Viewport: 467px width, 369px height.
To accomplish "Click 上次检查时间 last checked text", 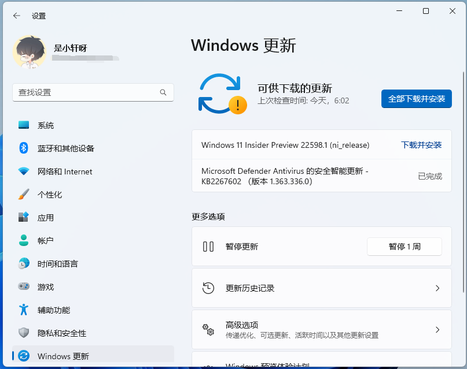I will click(303, 100).
